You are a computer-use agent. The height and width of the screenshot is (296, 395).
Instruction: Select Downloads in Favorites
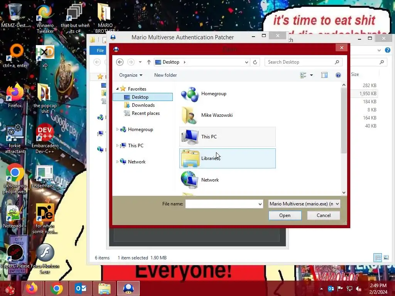pyautogui.click(x=143, y=105)
